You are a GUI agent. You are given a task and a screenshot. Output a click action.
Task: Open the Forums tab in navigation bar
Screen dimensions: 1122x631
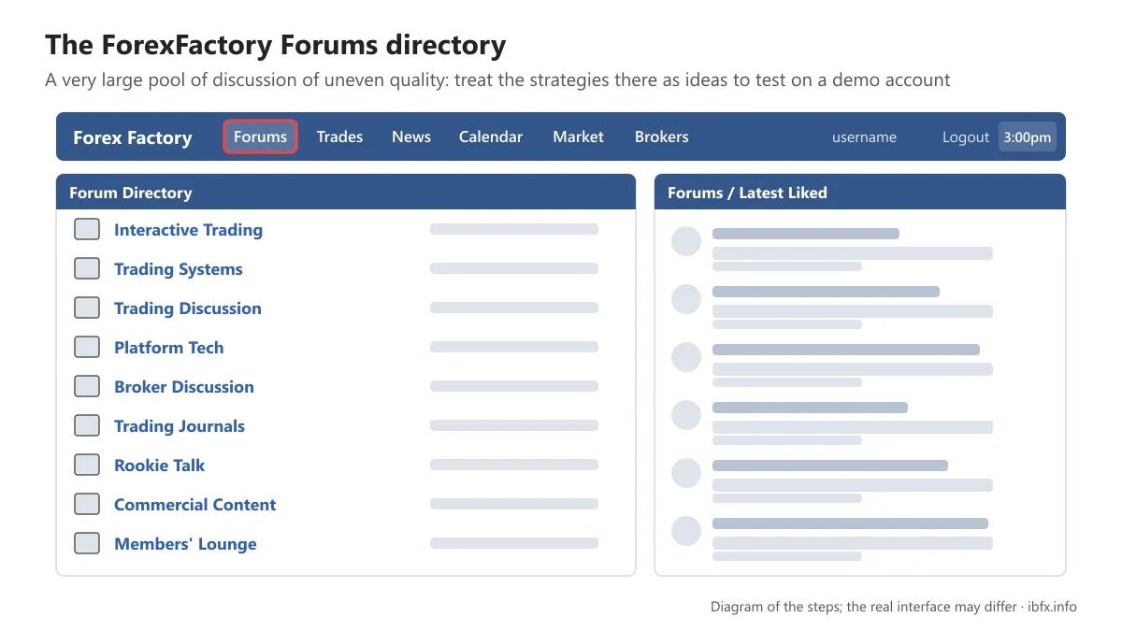point(260,136)
